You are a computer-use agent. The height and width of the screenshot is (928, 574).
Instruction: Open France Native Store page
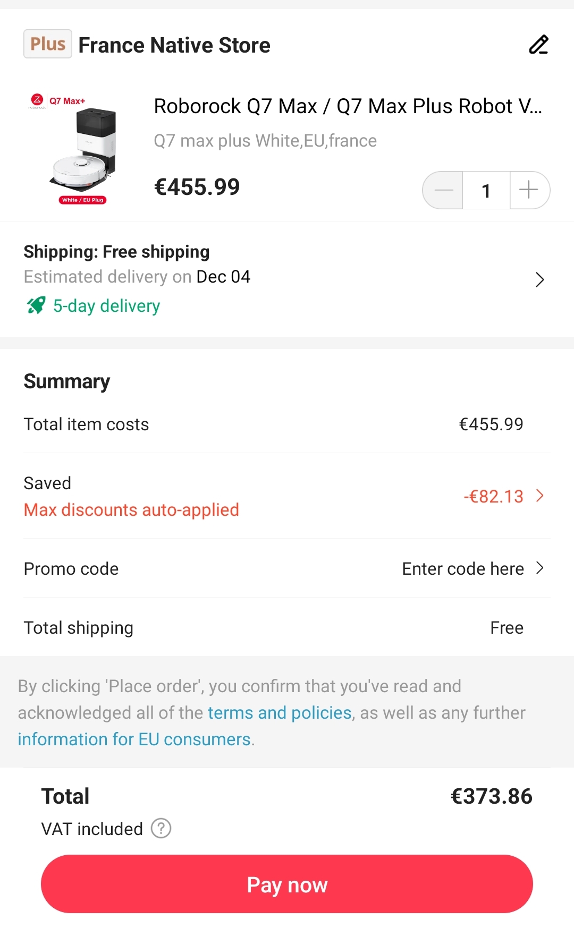pyautogui.click(x=174, y=45)
